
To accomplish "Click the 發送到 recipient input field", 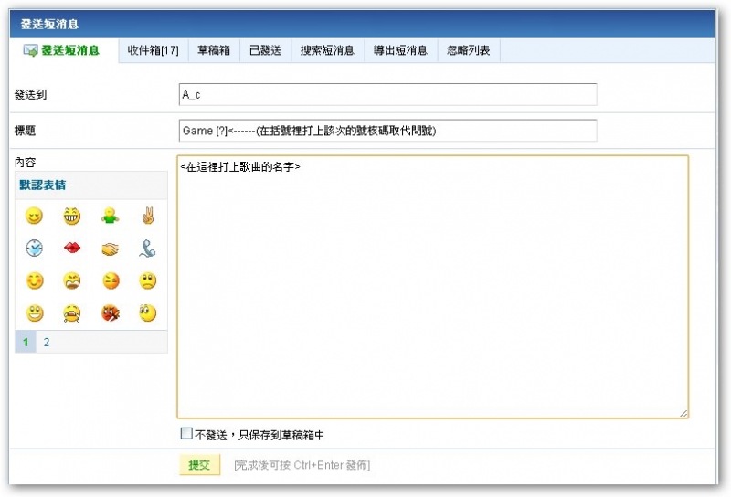I will coord(387,95).
